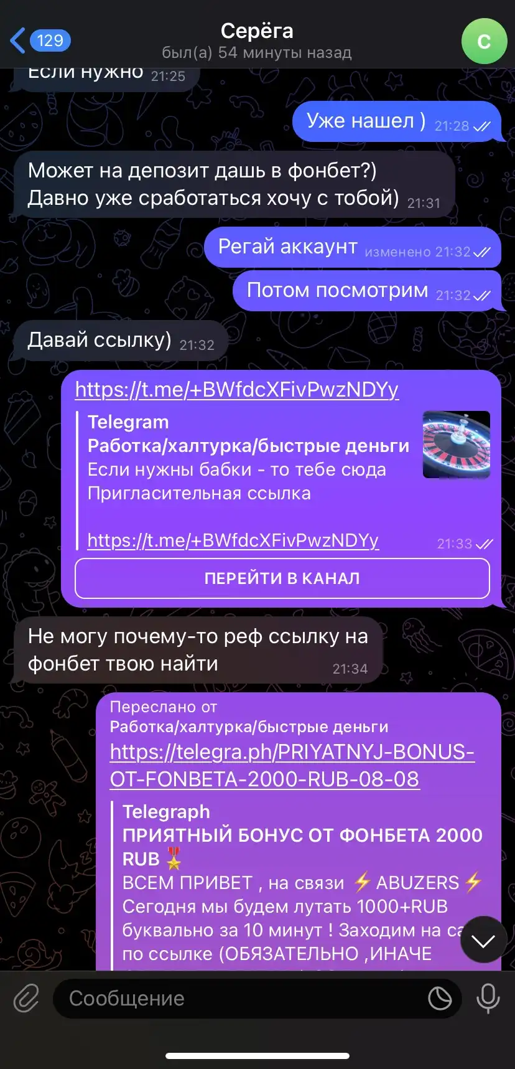Tap the Может на депозит дашь message
Screen dimensions: 515x1069
point(234,184)
